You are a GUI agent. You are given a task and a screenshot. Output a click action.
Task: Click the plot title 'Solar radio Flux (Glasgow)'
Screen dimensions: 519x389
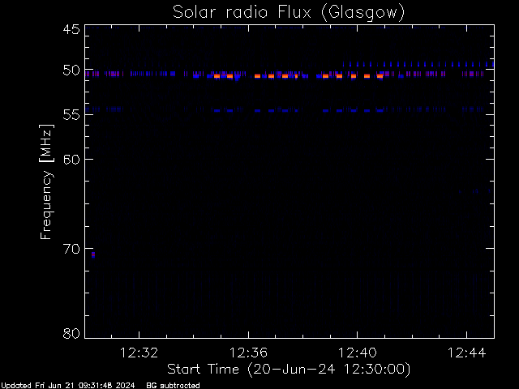[x=289, y=13]
